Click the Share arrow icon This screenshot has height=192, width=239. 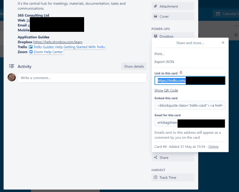(x=156, y=157)
